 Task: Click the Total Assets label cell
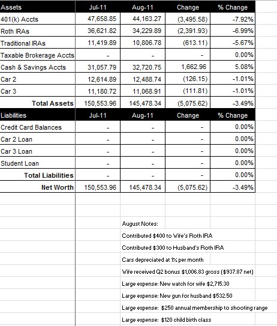point(37,103)
